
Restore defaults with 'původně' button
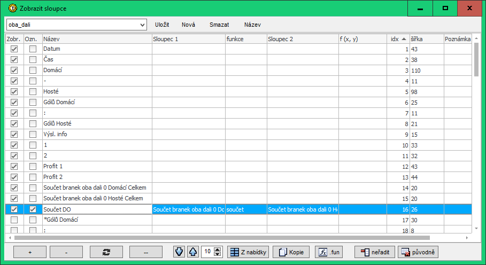coord(418,252)
